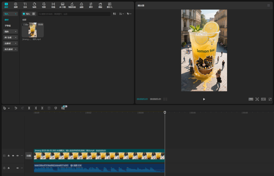
Task: Expand the 官方素材 official media section
Action: [10, 49]
